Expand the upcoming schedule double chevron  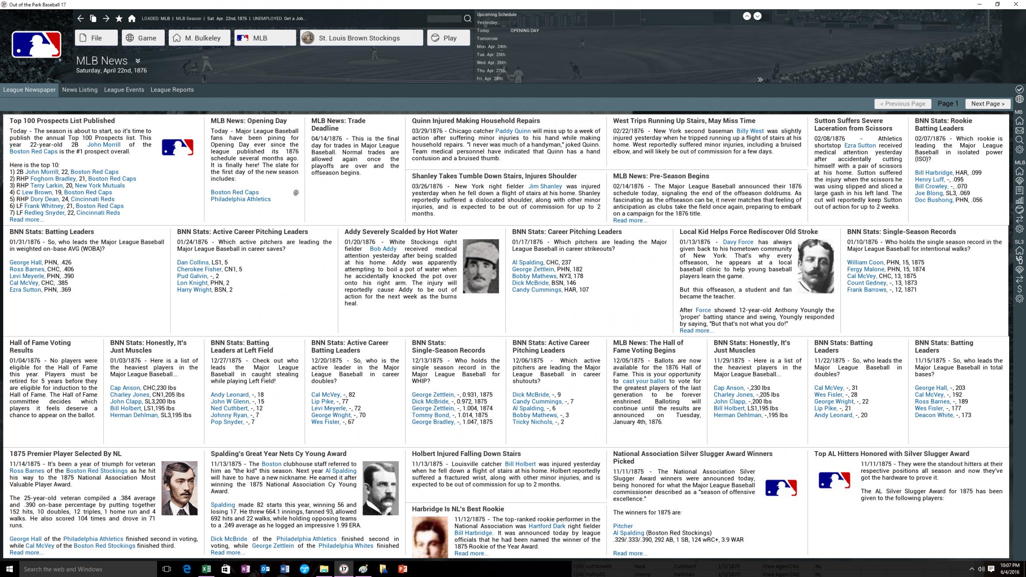pyautogui.click(x=760, y=80)
